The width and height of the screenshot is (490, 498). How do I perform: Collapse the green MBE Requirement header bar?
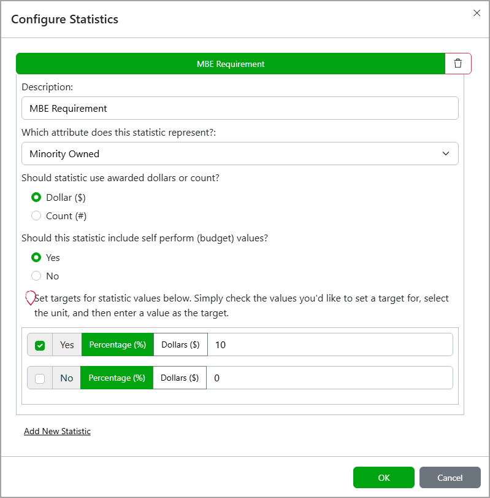tap(231, 63)
